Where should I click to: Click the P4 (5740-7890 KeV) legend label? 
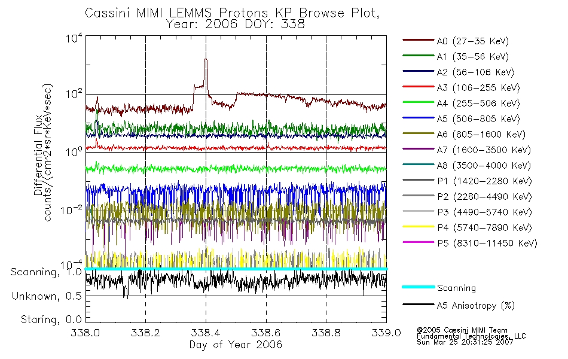pyautogui.click(x=484, y=228)
